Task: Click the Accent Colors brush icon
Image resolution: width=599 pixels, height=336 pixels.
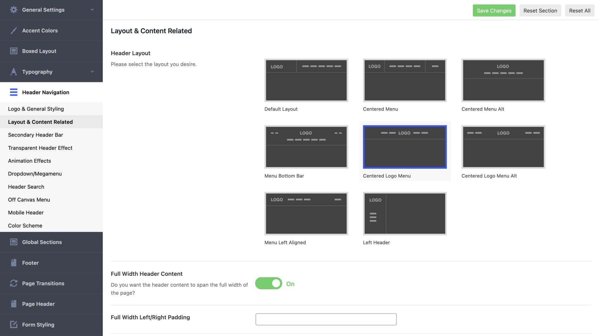Action: (x=13, y=30)
